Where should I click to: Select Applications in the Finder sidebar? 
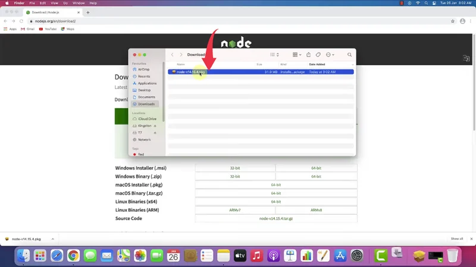pos(147,83)
